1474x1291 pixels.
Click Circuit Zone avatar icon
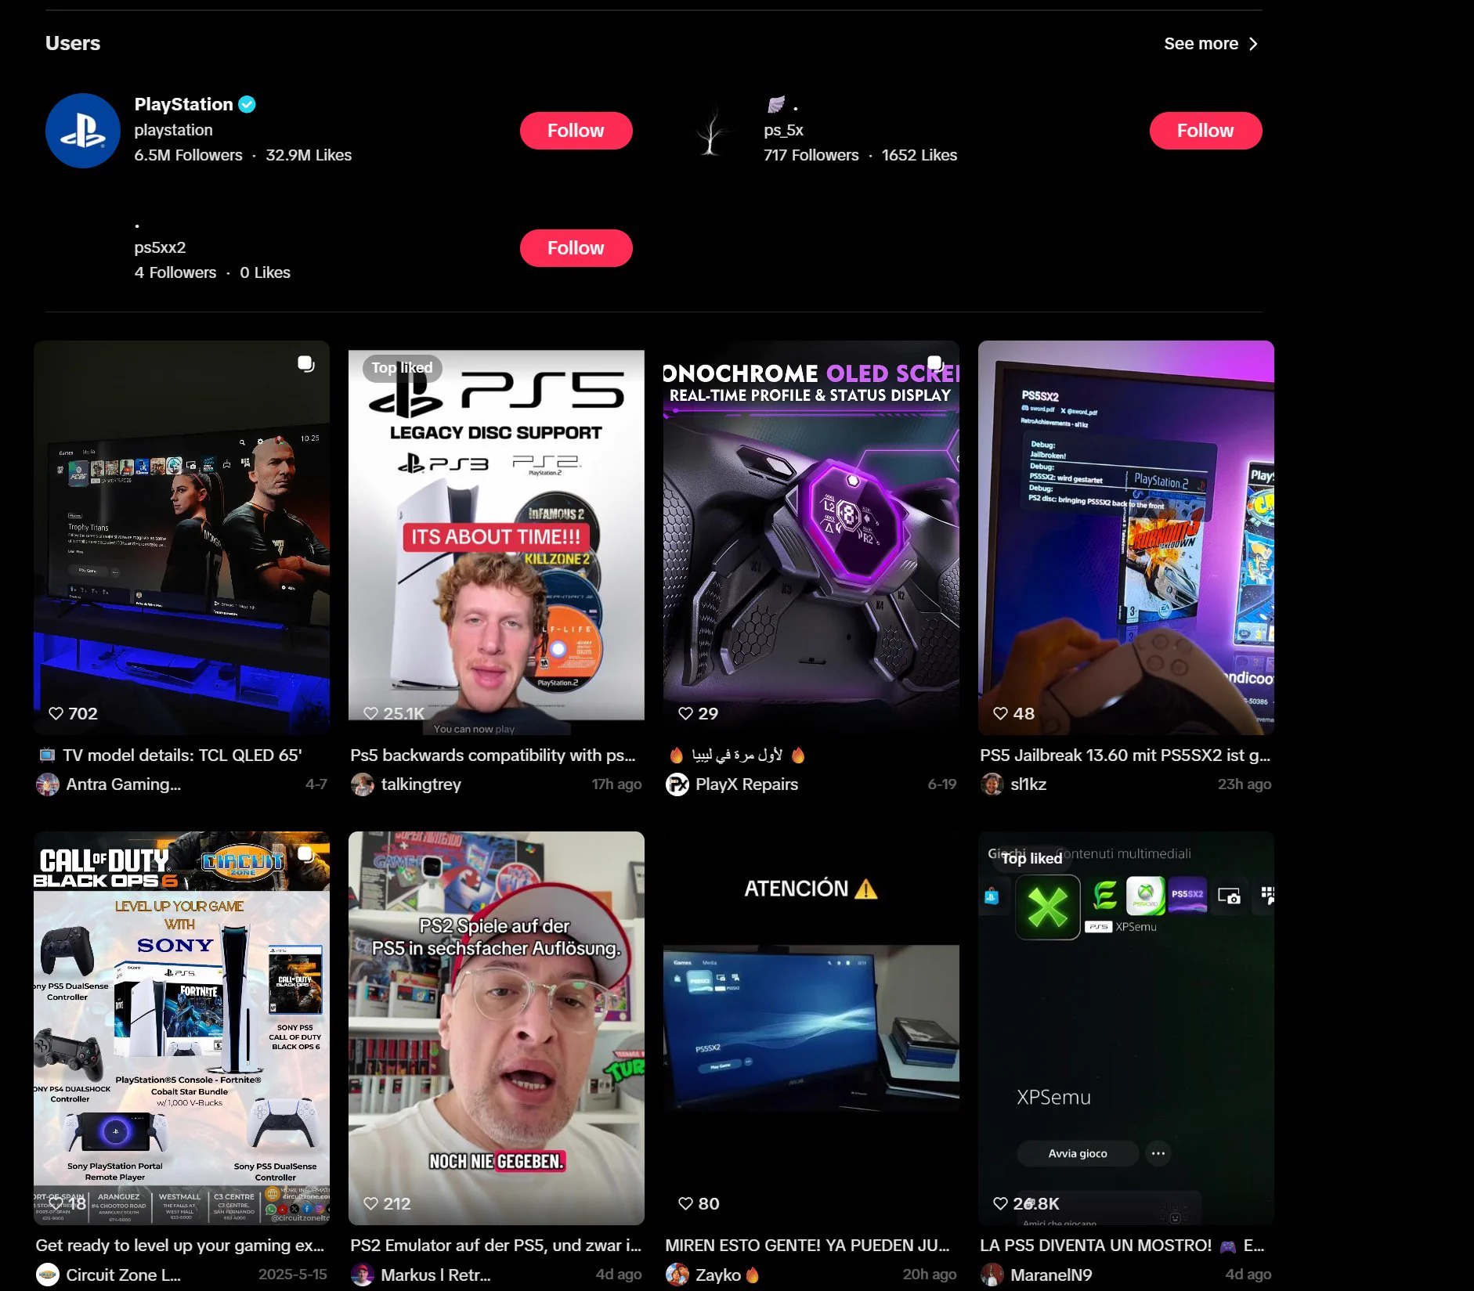(48, 1275)
